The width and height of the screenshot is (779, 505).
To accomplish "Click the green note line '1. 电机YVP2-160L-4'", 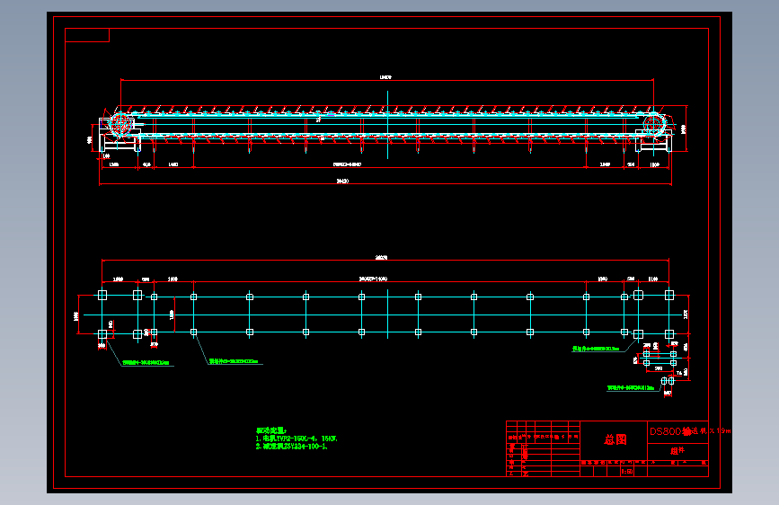I will (297, 439).
